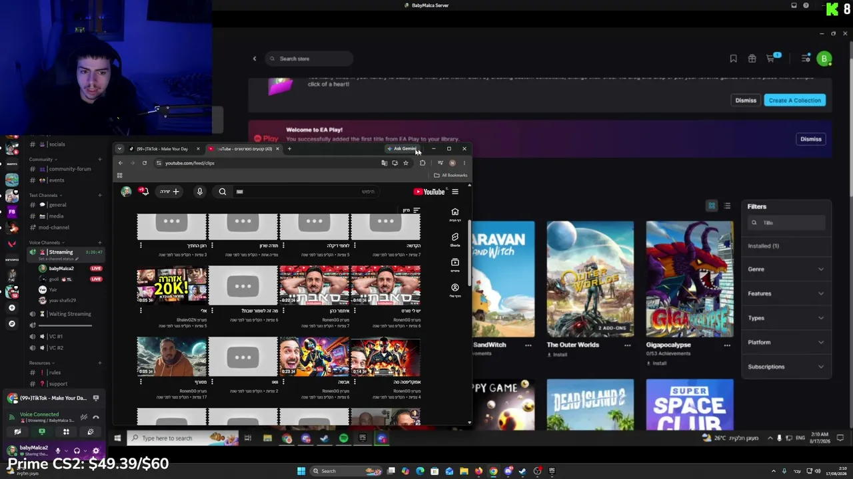The image size is (853, 479).
Task: Open the general text channel
Action: (57, 205)
